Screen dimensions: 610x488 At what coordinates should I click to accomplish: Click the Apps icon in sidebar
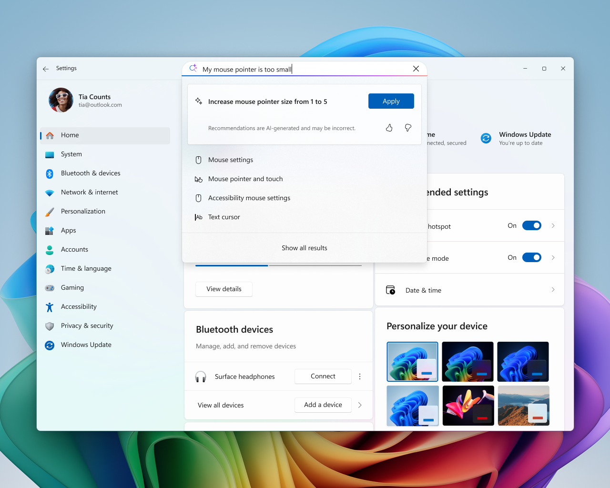pyautogui.click(x=50, y=231)
